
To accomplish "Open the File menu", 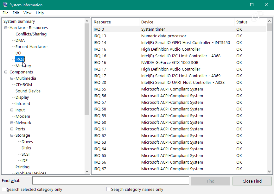I will point(5,13).
